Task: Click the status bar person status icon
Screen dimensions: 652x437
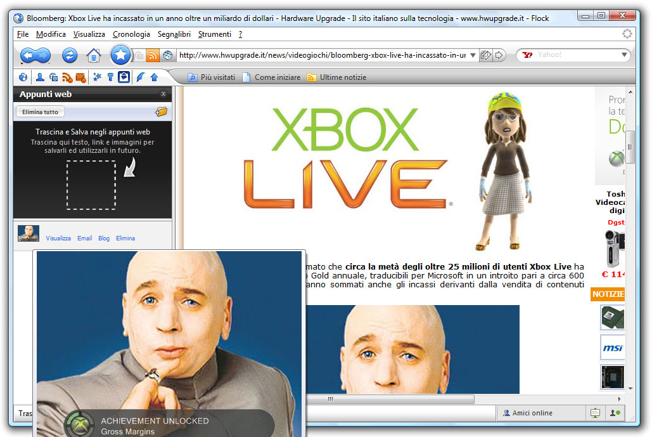Action: [x=615, y=413]
